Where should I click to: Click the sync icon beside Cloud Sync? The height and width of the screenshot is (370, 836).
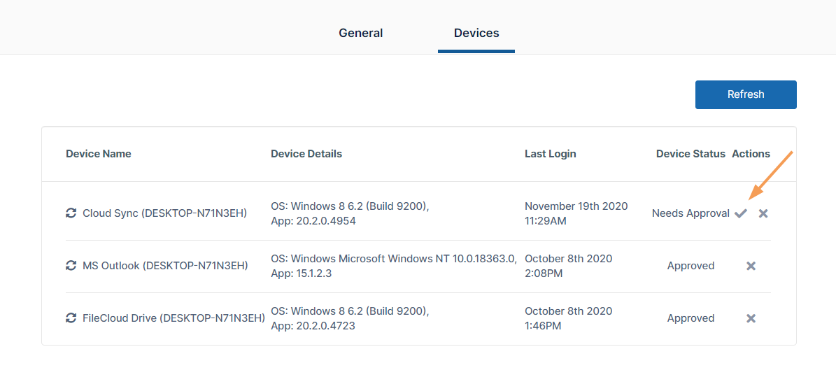tap(71, 213)
